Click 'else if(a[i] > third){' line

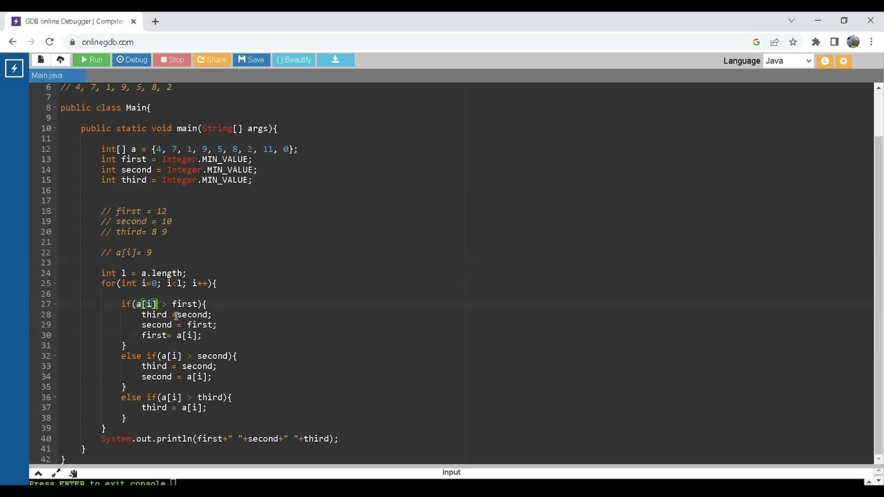click(x=176, y=398)
